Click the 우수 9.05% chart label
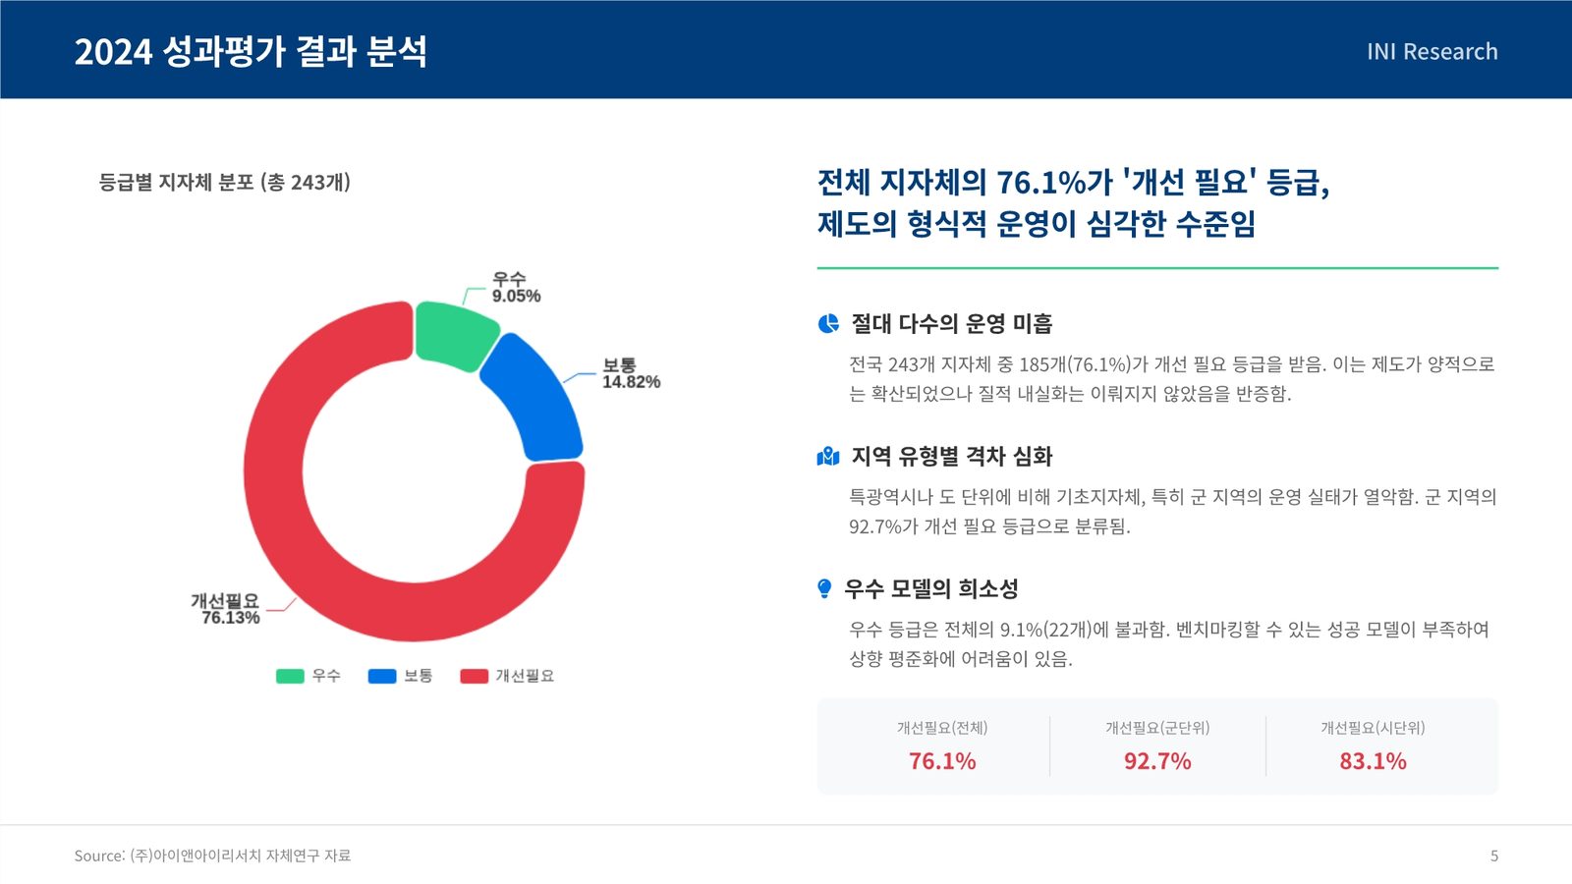The height and width of the screenshot is (884, 1572). tap(516, 287)
